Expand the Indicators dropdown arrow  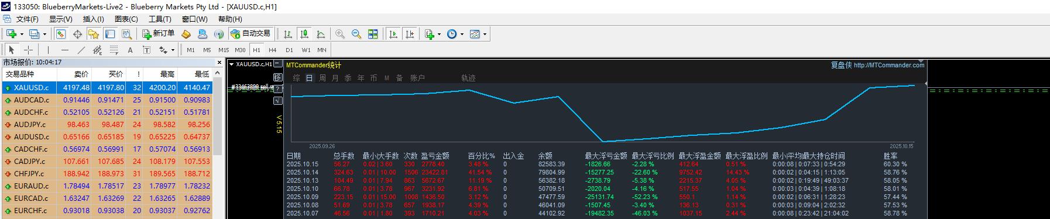tap(440, 34)
